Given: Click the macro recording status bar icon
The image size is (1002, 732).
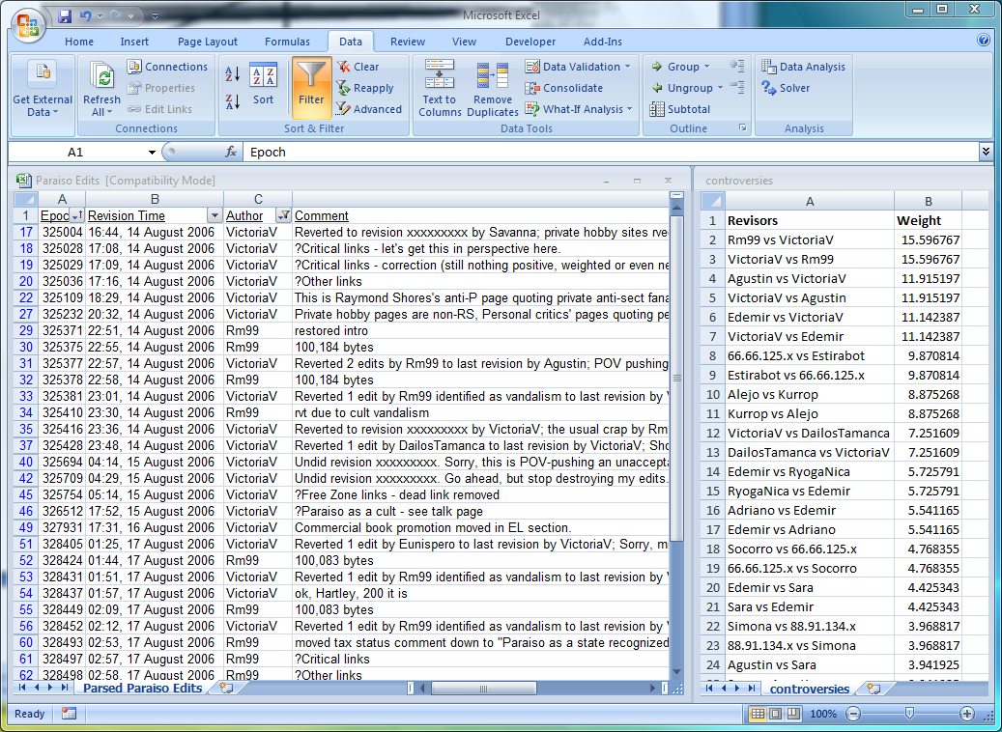Looking at the screenshot, I should click(x=69, y=714).
